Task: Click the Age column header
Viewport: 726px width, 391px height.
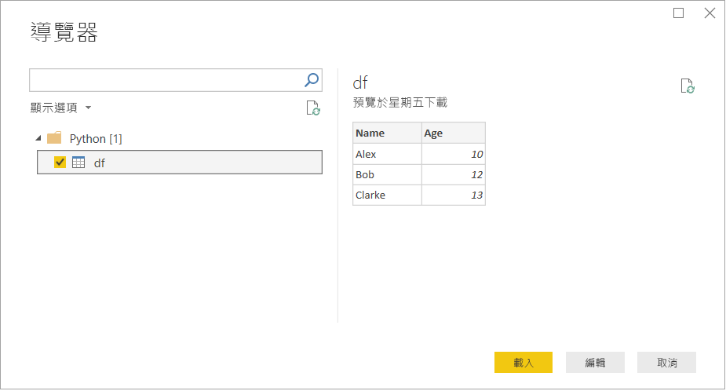Action: [453, 133]
